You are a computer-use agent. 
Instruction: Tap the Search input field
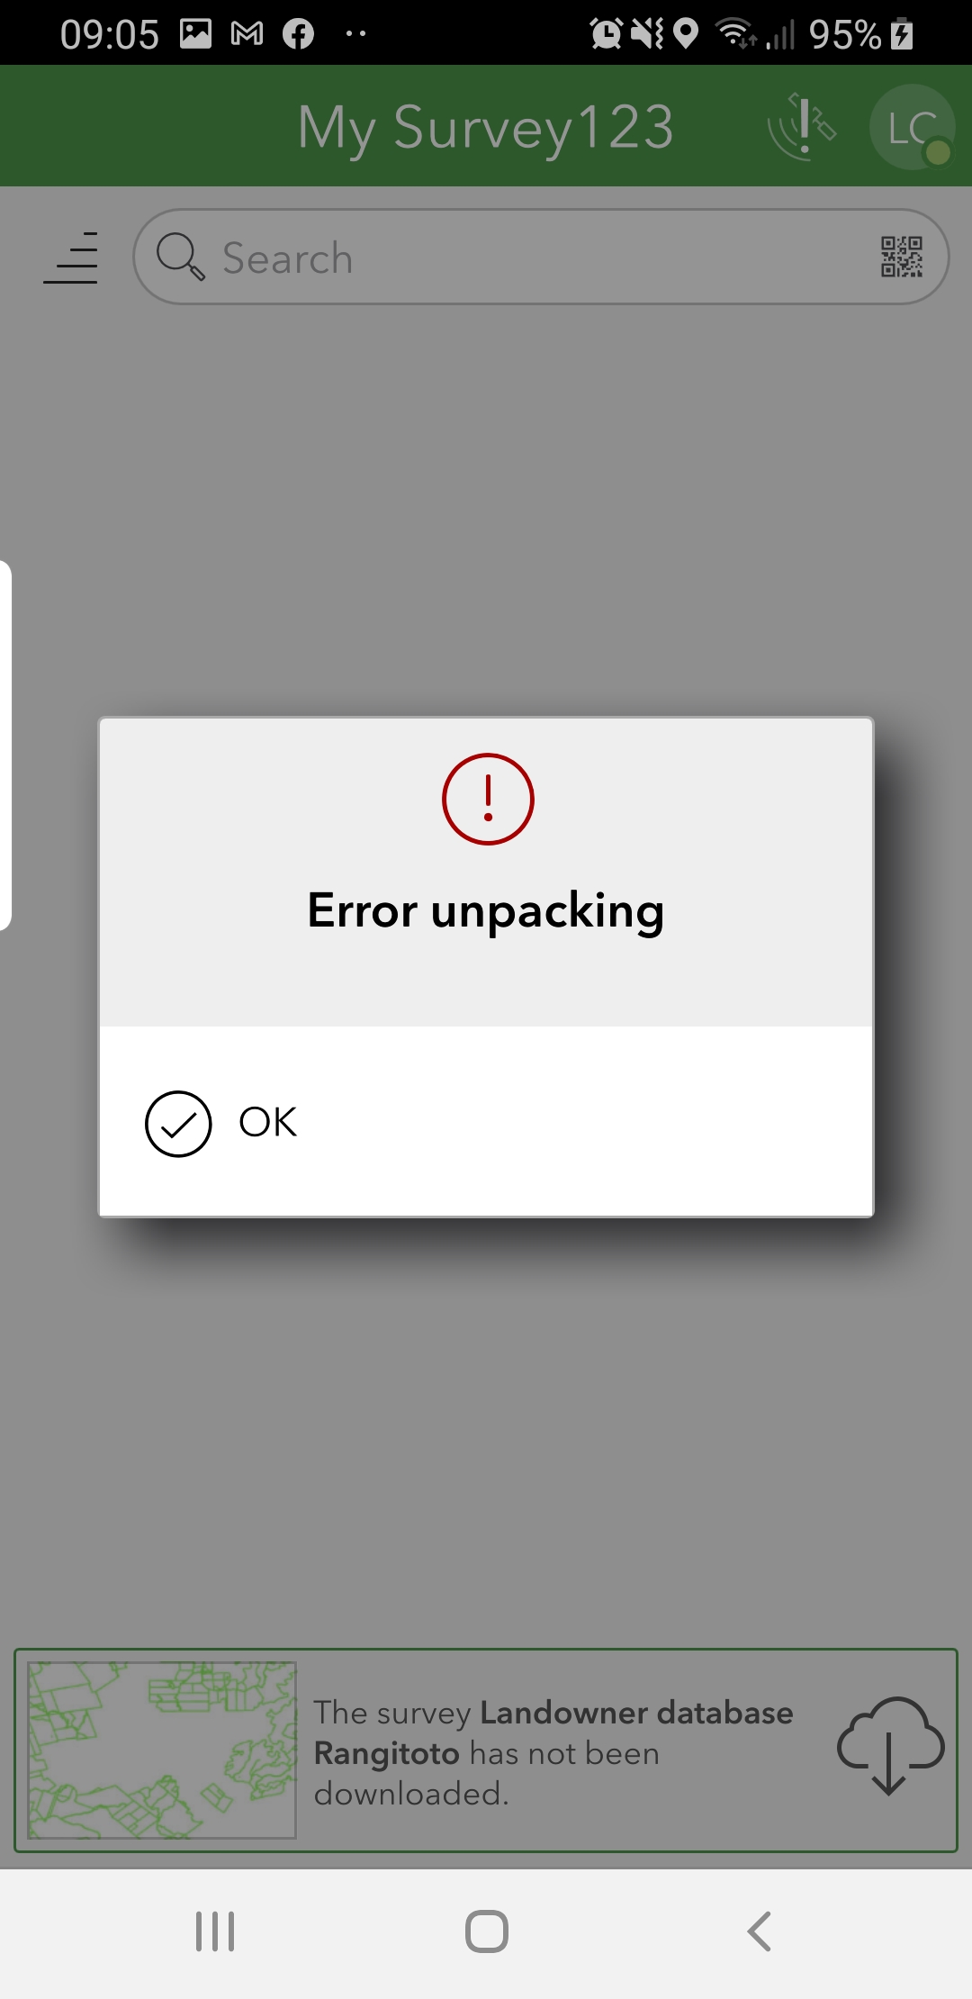(x=541, y=258)
